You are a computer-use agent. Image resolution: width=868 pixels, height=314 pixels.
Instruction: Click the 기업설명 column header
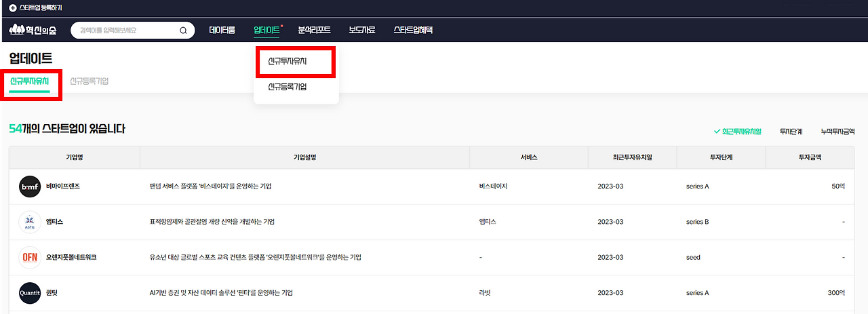pyautogui.click(x=305, y=157)
